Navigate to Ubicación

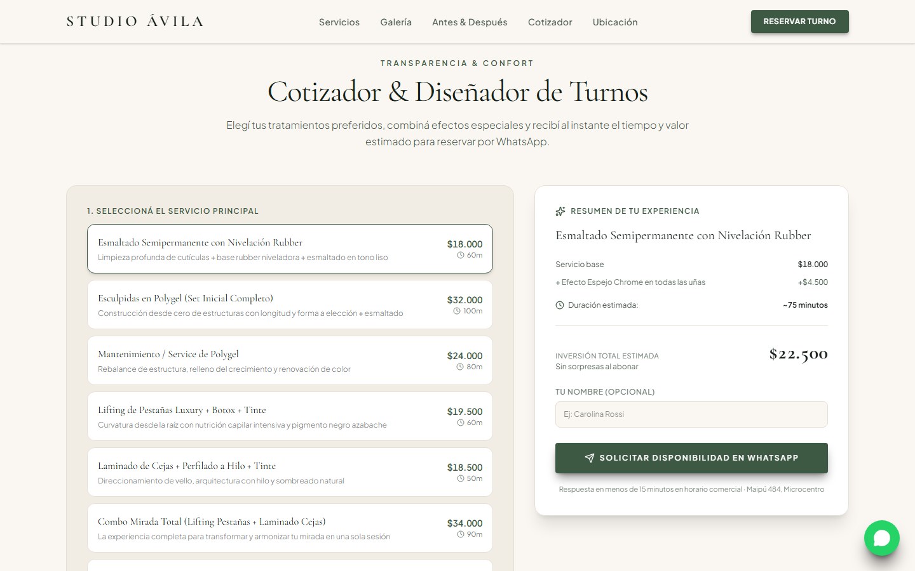[x=615, y=22]
